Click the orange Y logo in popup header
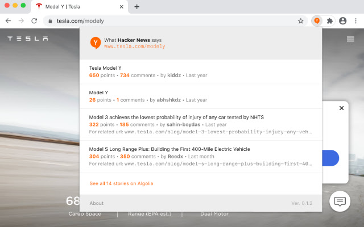The width and height of the screenshot is (364, 227). pos(96,43)
